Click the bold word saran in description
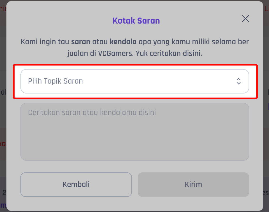The image size is (269, 212). 81,42
